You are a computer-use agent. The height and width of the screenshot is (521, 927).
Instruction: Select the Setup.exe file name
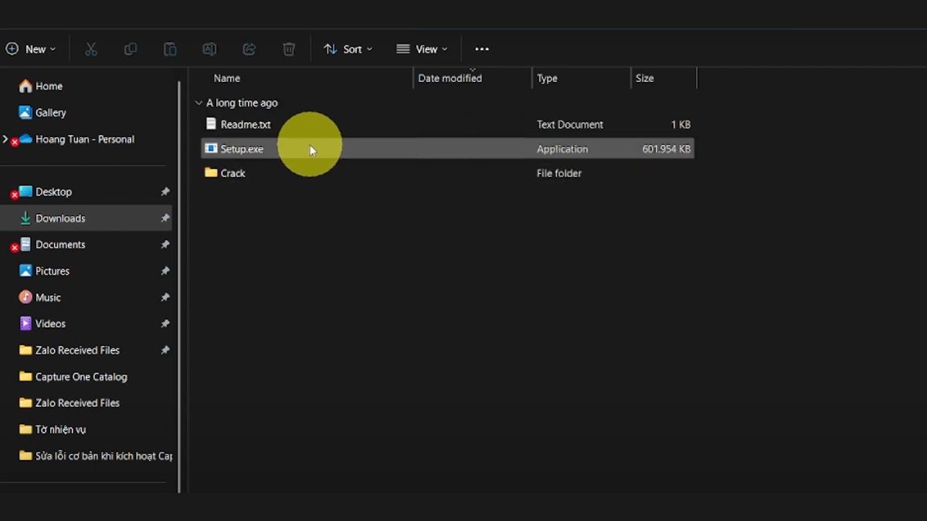pos(242,149)
